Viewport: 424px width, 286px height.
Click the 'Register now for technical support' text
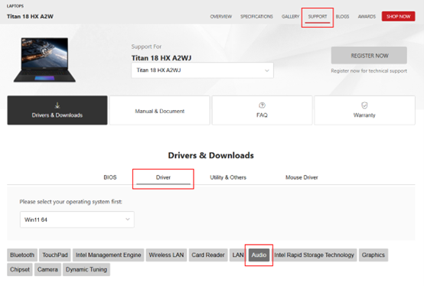369,71
